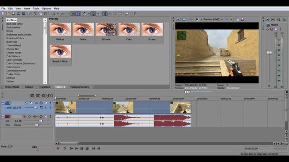
Task: Toggle Enable Snapping toolbar button
Action: pyautogui.click(x=73, y=14)
